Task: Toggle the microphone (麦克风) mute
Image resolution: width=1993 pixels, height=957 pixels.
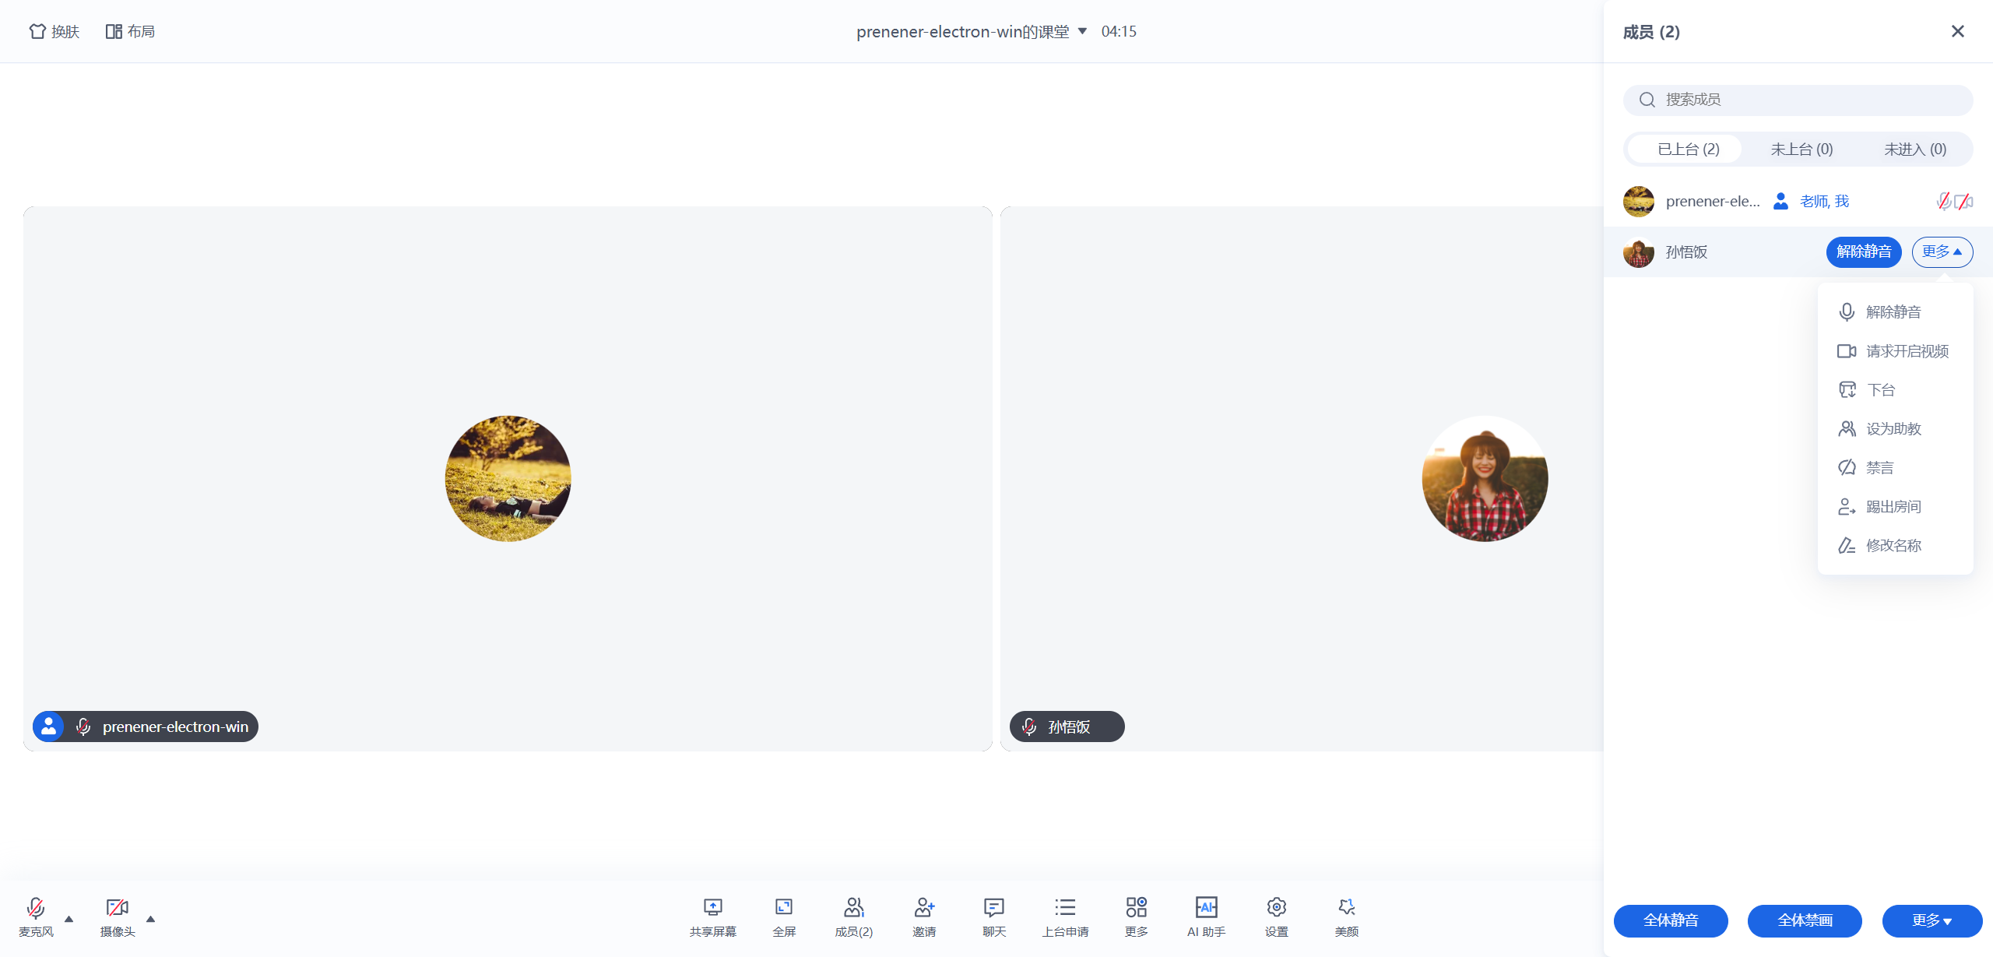Action: point(36,917)
